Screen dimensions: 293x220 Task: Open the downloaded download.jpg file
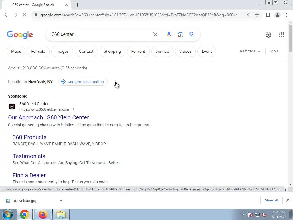pyautogui.click(x=25, y=201)
